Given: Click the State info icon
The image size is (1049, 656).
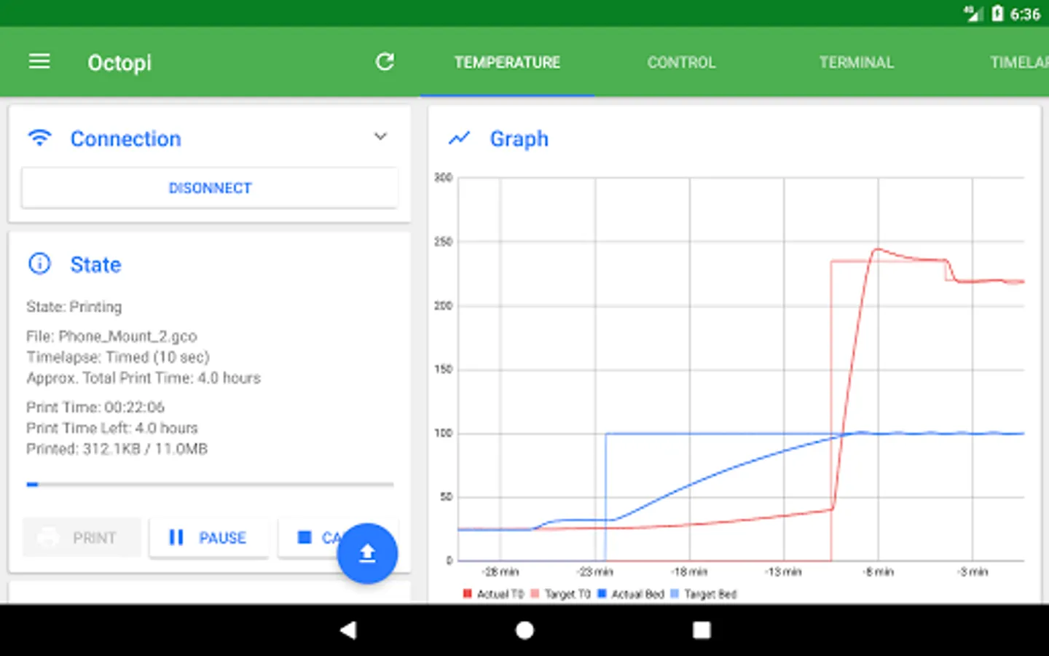Looking at the screenshot, I should click(39, 263).
